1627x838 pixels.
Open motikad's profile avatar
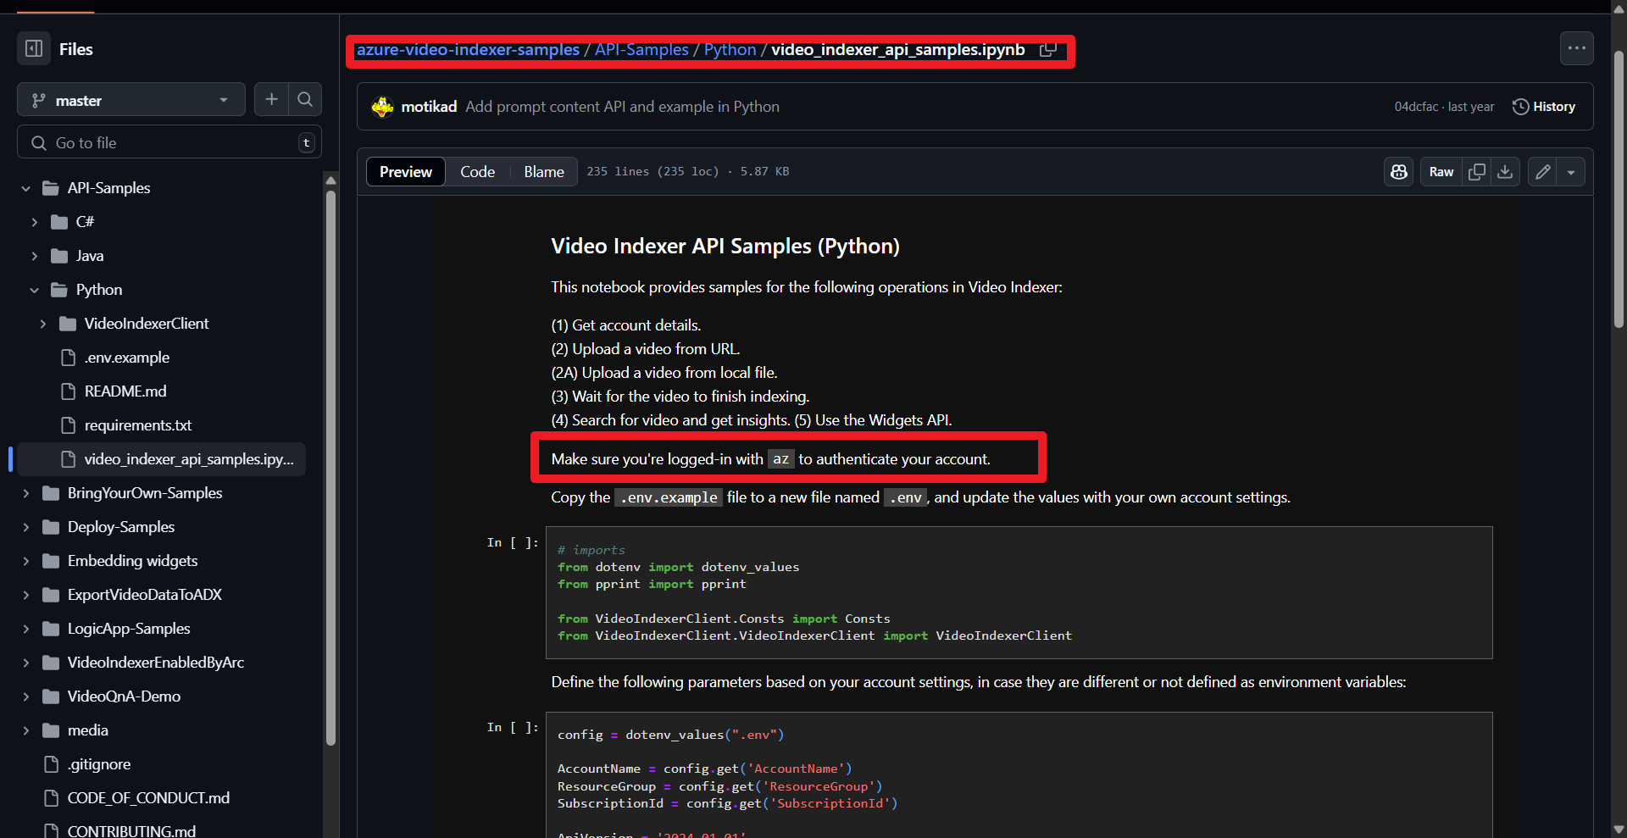382,107
